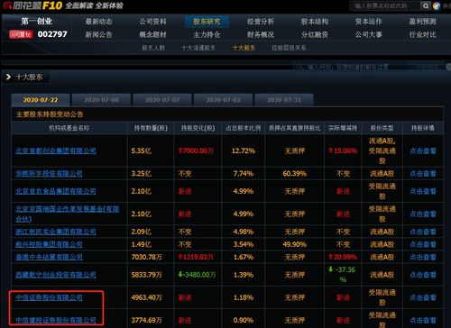Open the 股东研究 tab
Image resolution: width=451 pixels, height=328 pixels.
[207, 22]
